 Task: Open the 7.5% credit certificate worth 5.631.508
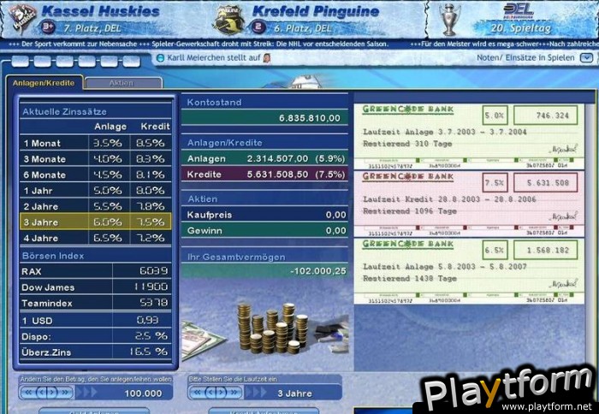469,204
